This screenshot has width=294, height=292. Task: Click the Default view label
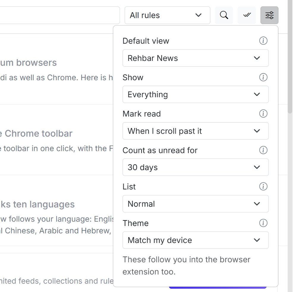tap(146, 41)
